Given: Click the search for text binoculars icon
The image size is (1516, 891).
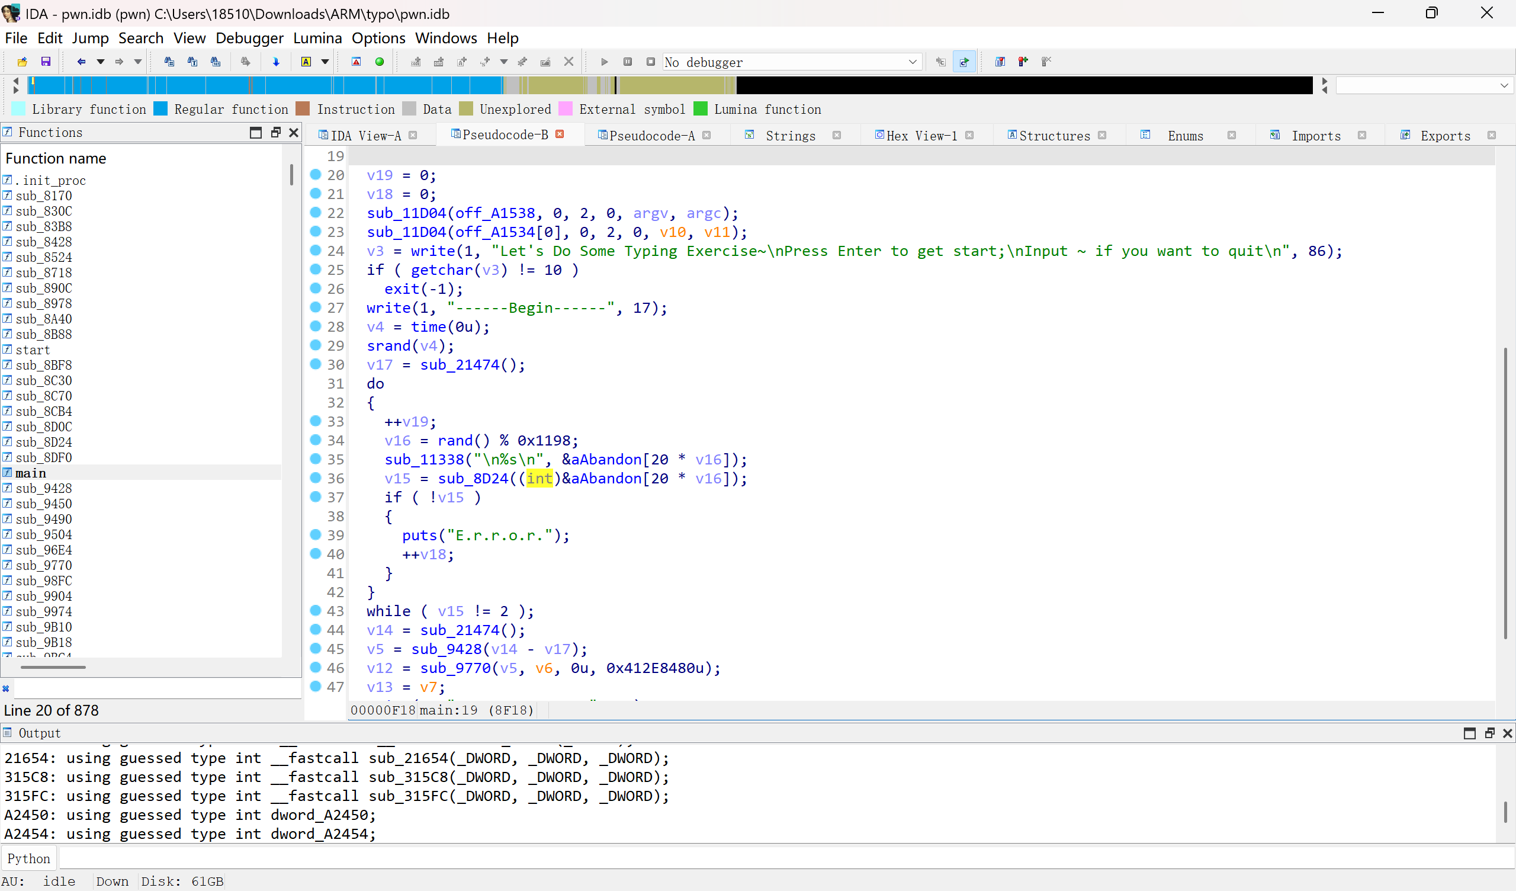Looking at the screenshot, I should pos(192,62).
